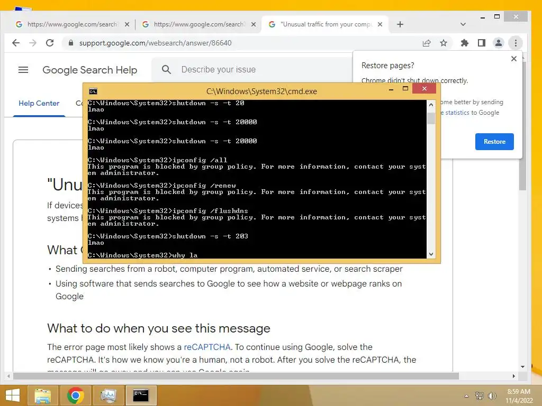Open new tab with plus button
This screenshot has height=406, width=542.
point(400,24)
